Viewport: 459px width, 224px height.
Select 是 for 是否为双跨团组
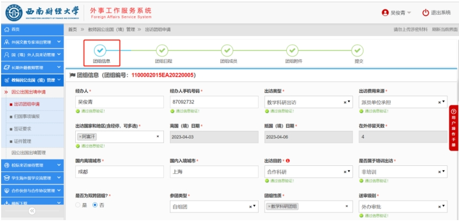[78, 205]
